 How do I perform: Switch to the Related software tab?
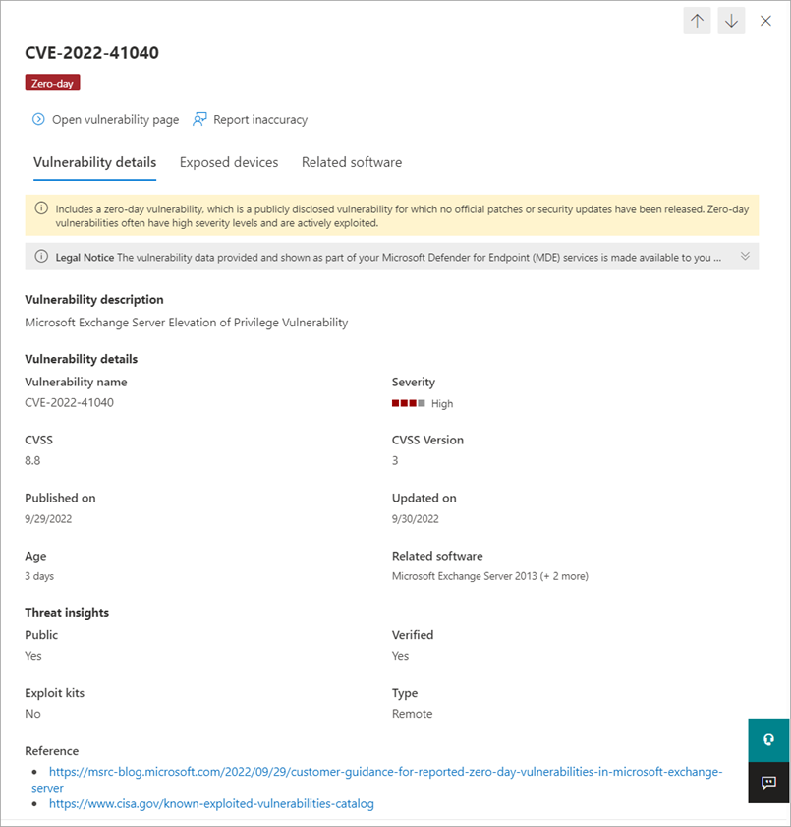click(351, 162)
